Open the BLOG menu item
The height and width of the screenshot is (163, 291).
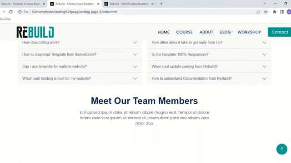pyautogui.click(x=226, y=32)
